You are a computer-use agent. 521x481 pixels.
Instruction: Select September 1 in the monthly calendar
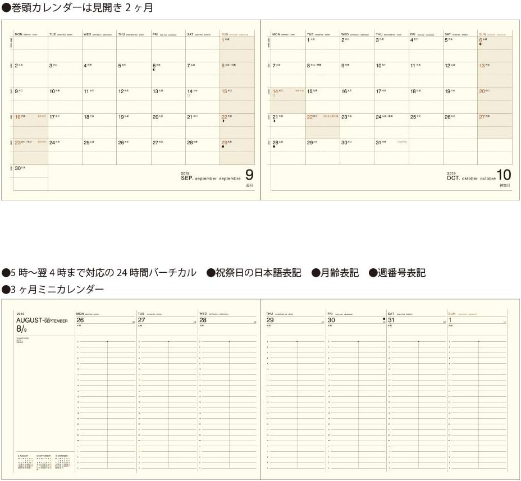tap(237, 49)
